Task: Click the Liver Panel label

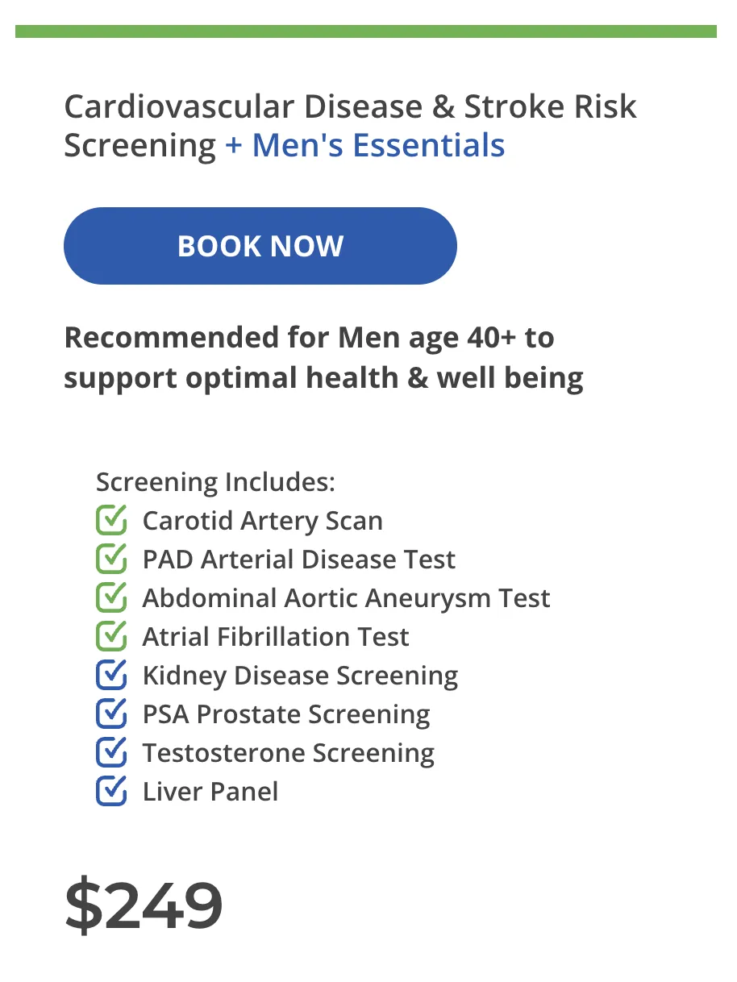Action: tap(210, 792)
